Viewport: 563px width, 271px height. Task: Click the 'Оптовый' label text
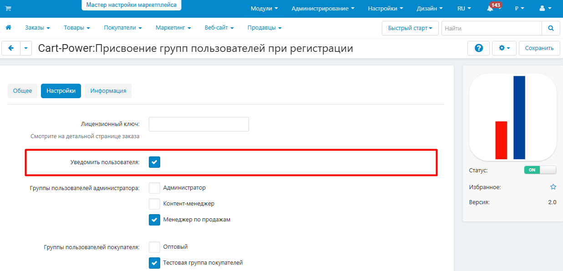coord(176,247)
